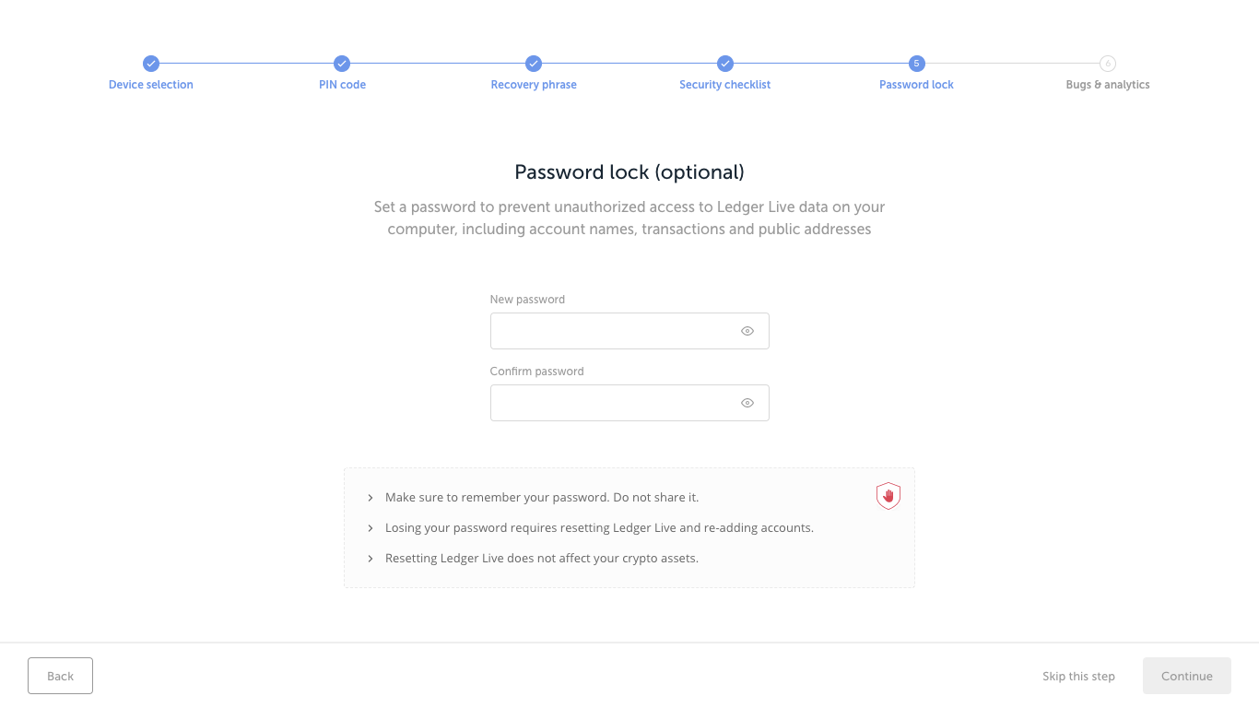Go to the Device selection step label
The height and width of the screenshot is (708, 1259).
pyautogui.click(x=151, y=85)
